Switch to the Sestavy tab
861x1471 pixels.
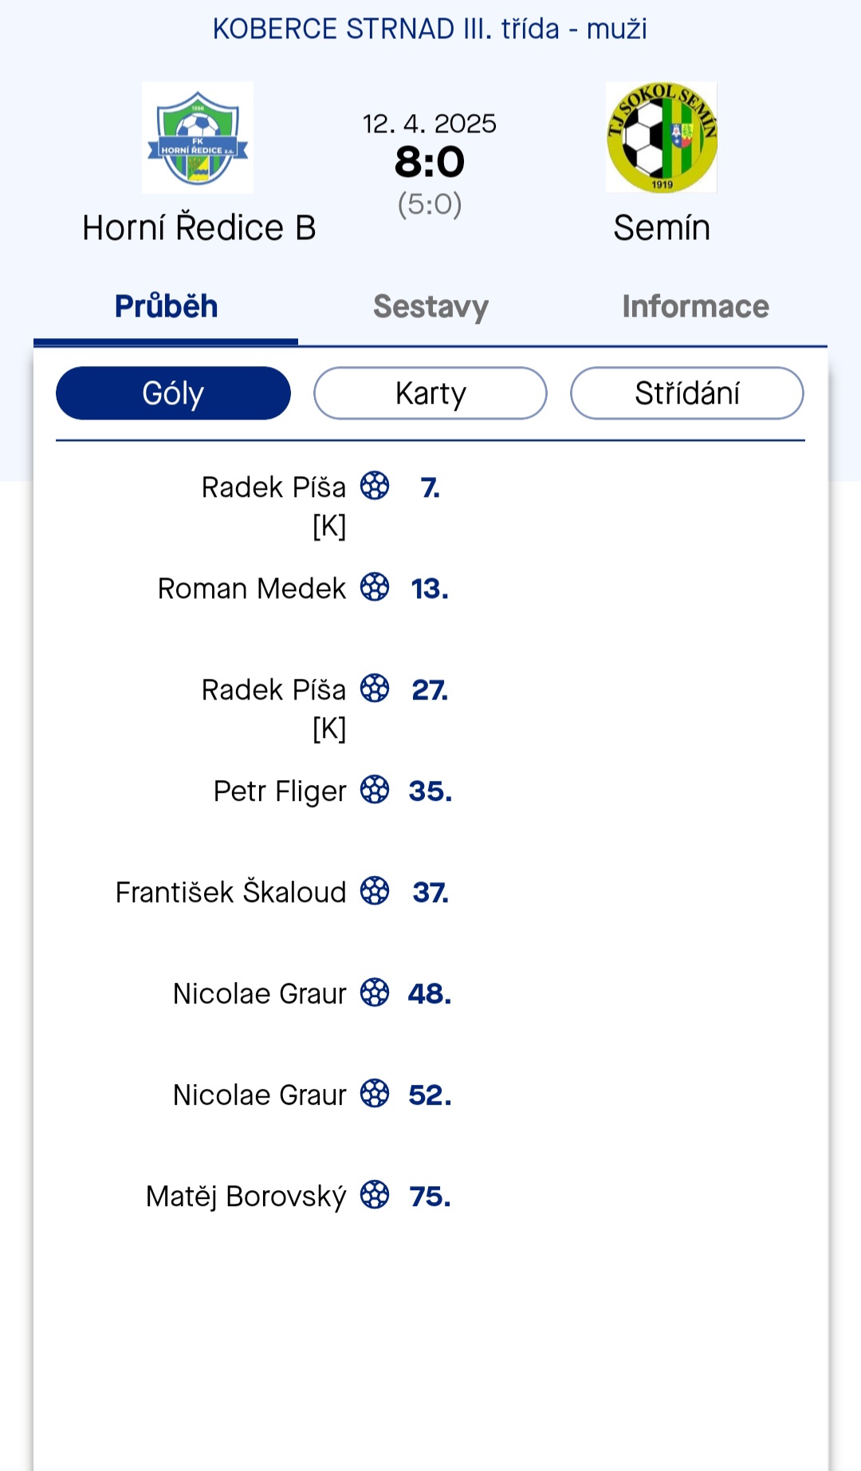(x=431, y=307)
